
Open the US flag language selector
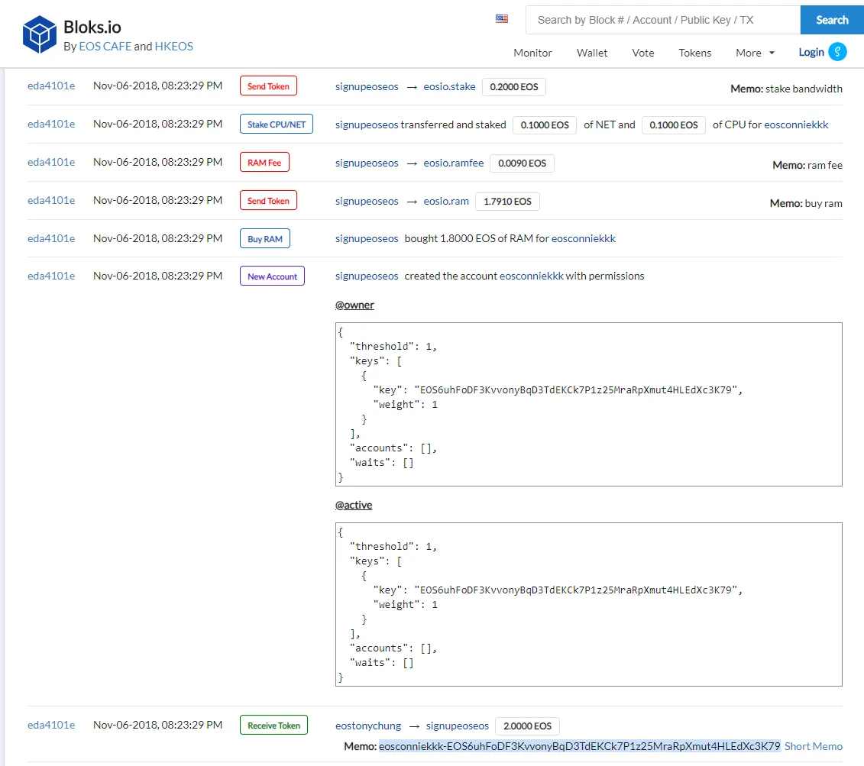click(501, 19)
